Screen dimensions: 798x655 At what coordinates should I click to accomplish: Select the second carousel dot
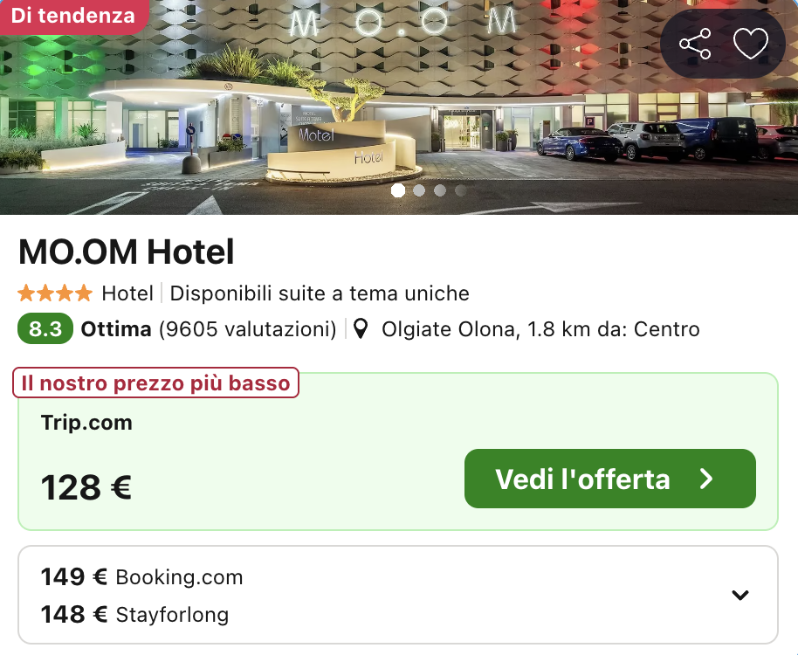[x=419, y=190]
